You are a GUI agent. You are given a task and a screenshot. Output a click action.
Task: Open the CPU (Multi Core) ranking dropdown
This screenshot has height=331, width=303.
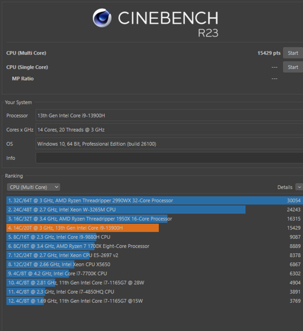34,187
